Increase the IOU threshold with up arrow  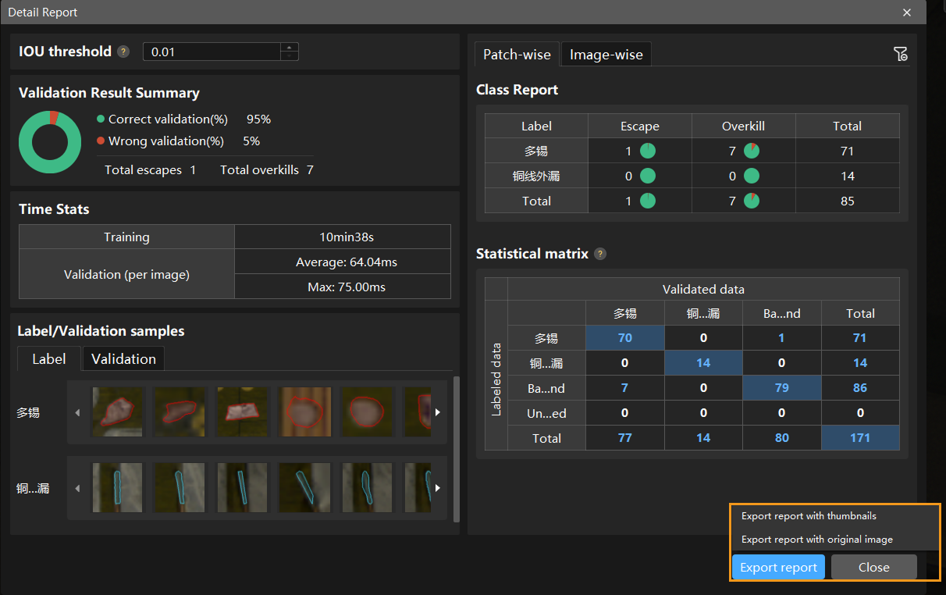pos(290,47)
